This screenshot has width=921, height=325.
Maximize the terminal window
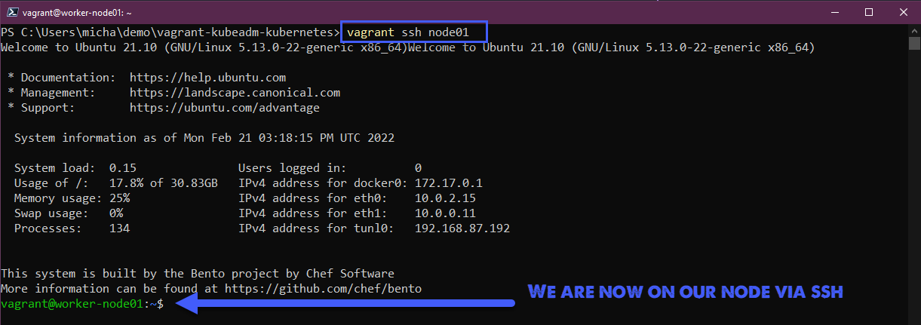pyautogui.click(x=869, y=12)
